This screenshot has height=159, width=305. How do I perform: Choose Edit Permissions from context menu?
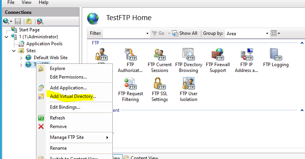pos(74,77)
